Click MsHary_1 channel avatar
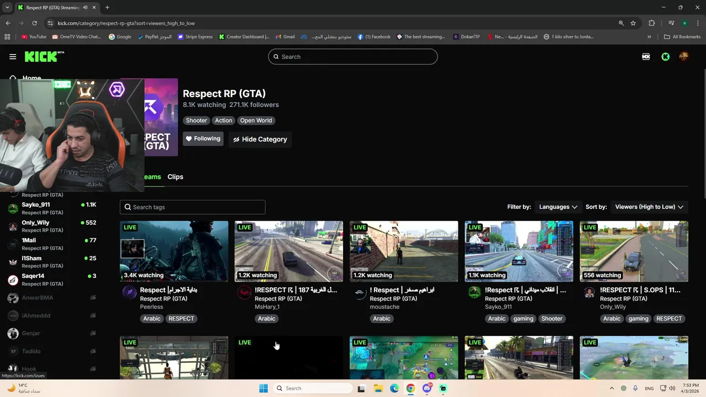Image resolution: width=706 pixels, height=397 pixels. pos(244,293)
